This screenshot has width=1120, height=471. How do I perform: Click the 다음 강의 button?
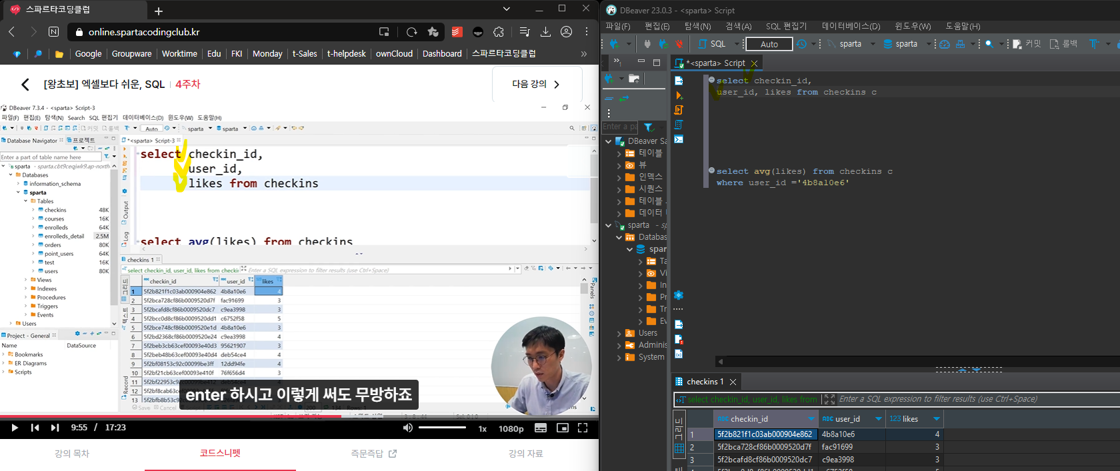(537, 84)
